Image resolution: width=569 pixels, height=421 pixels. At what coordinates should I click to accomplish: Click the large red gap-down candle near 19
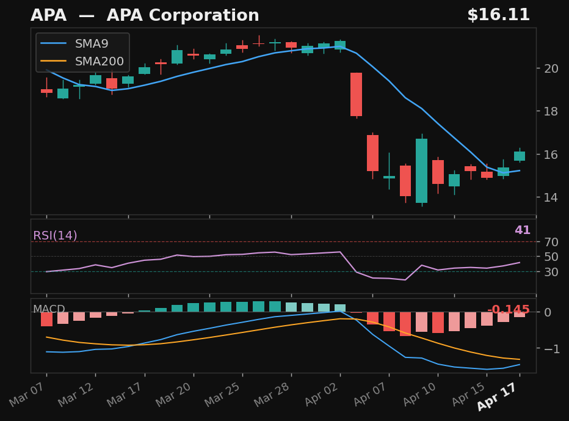click(x=357, y=95)
